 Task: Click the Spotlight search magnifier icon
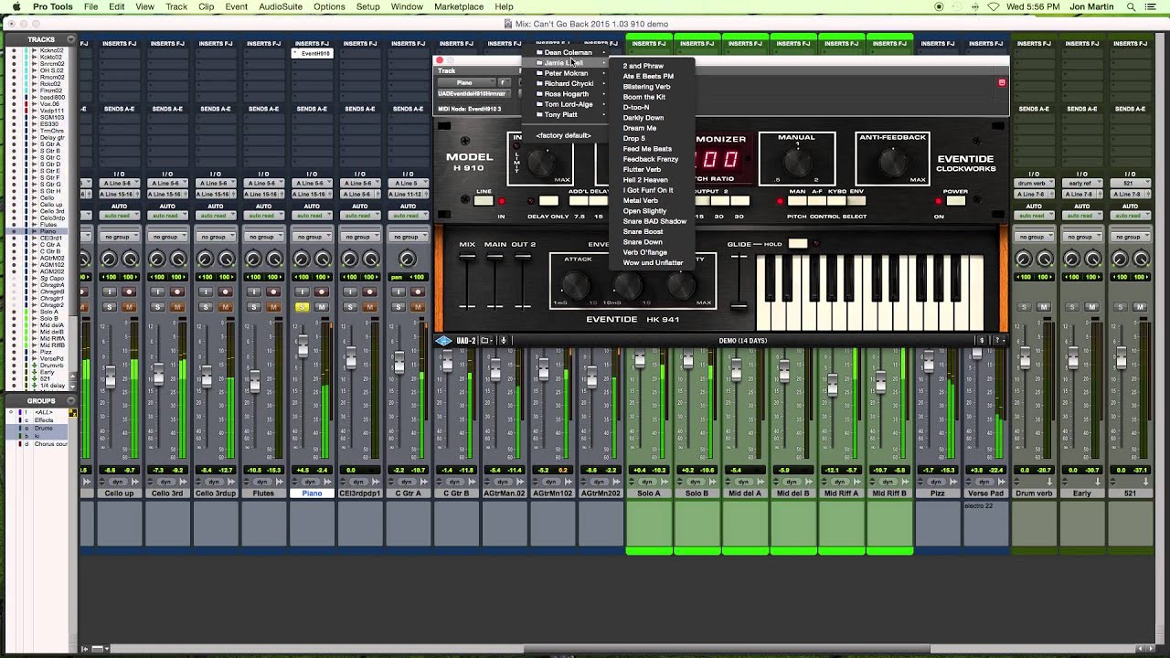click(1132, 6)
